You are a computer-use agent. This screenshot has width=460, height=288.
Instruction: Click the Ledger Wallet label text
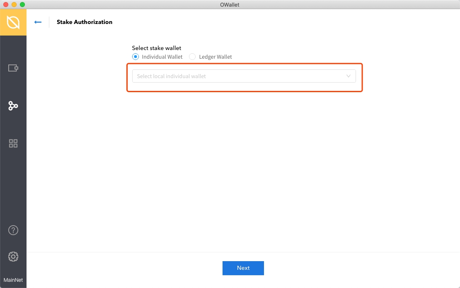coord(215,57)
